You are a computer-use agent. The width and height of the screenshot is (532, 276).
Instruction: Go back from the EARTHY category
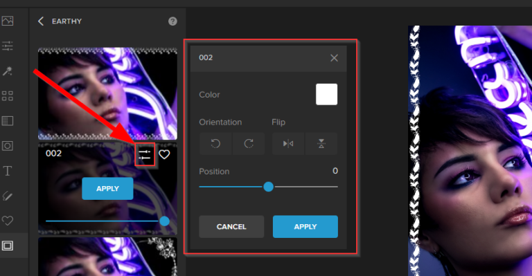click(41, 21)
